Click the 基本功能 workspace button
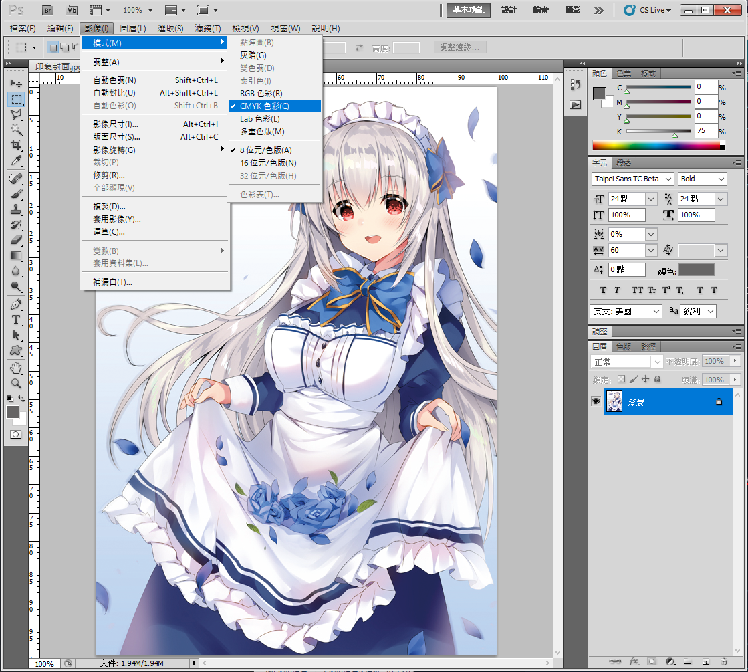This screenshot has height=672, width=748. tap(469, 10)
